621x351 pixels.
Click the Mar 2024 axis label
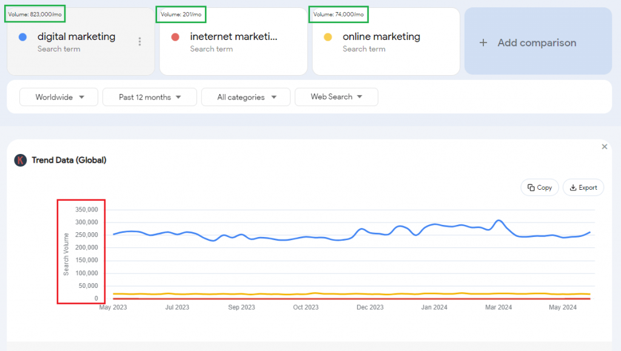point(498,307)
